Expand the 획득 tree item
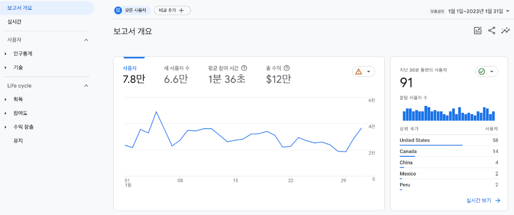Image resolution: width=514 pixels, height=215 pixels. coord(5,100)
